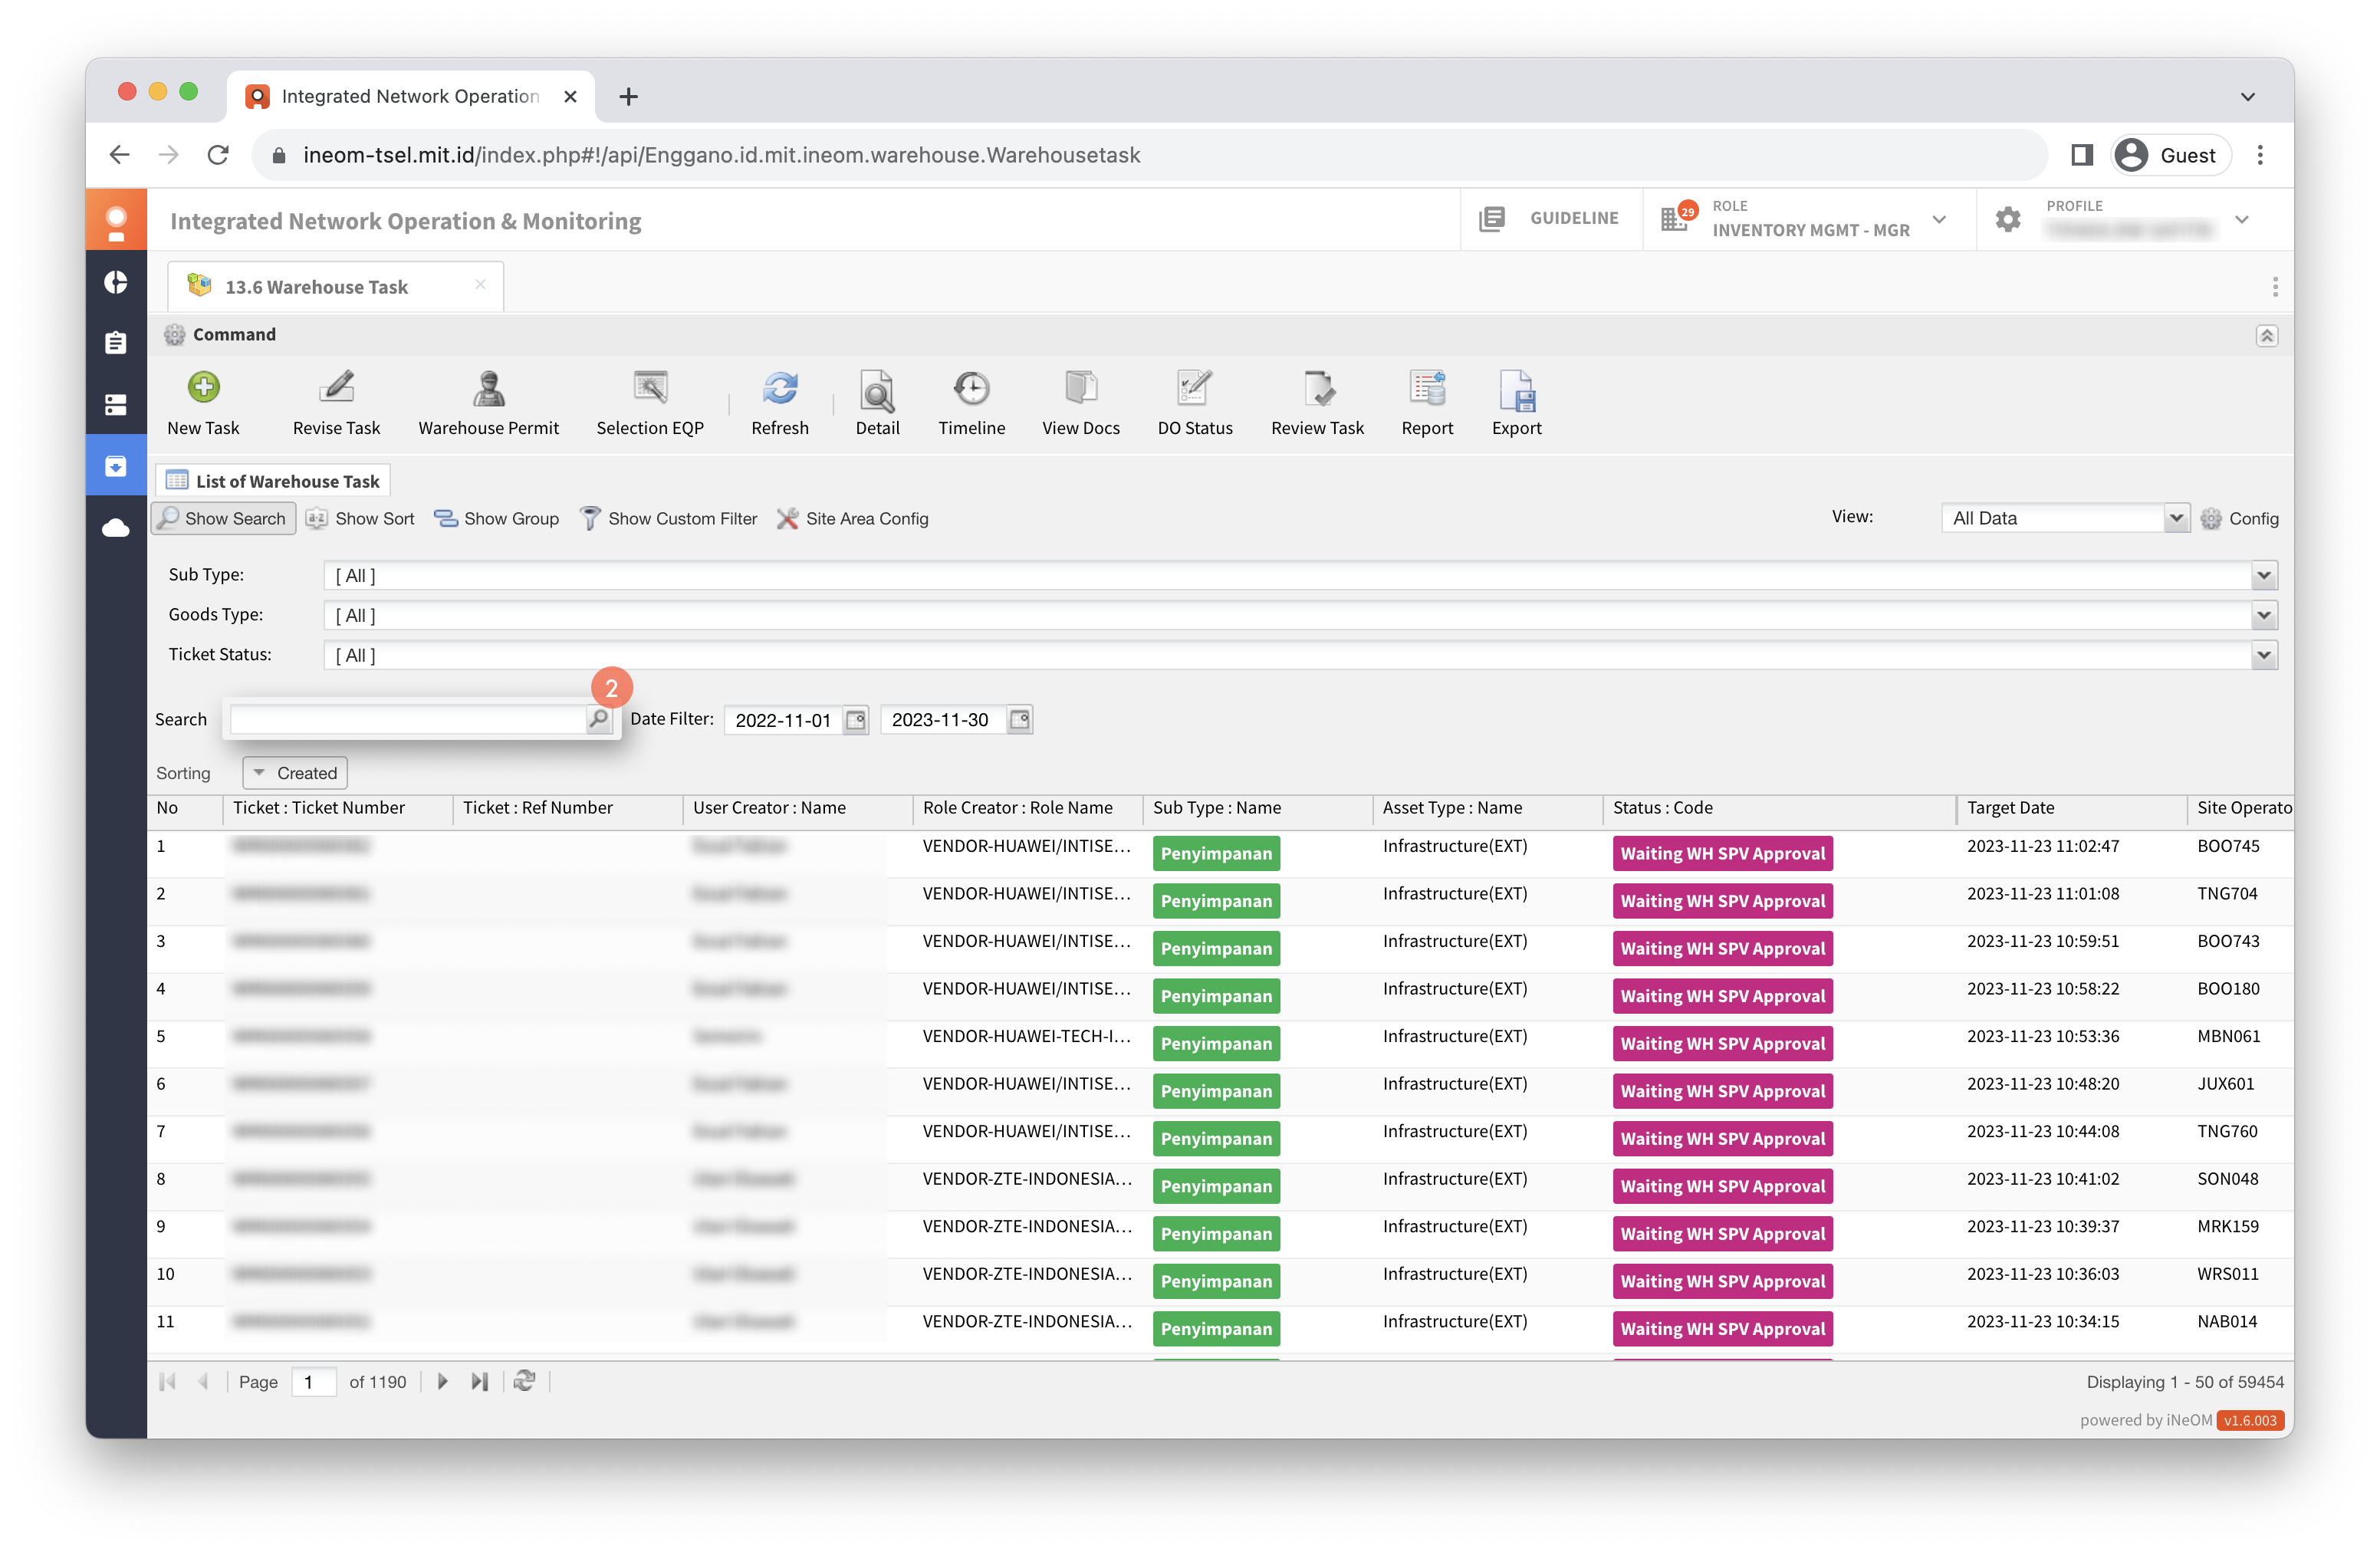Open the browser tab list chevron

pos(2248,97)
